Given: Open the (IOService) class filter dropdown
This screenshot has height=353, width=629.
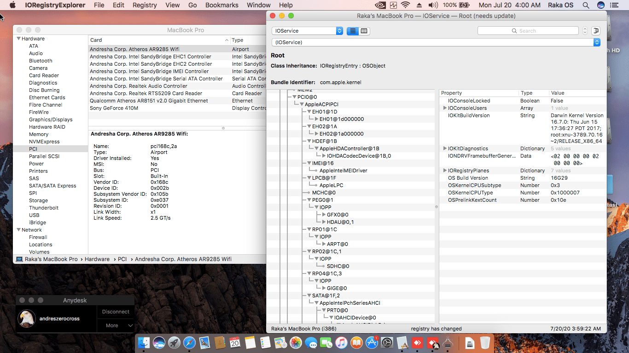Looking at the screenshot, I should point(436,42).
